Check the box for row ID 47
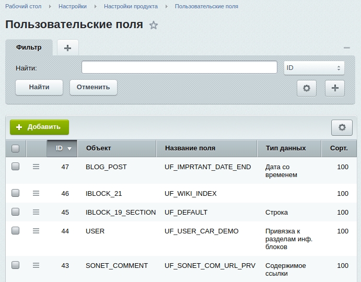Viewport: 361px width, 282px height. click(16, 167)
